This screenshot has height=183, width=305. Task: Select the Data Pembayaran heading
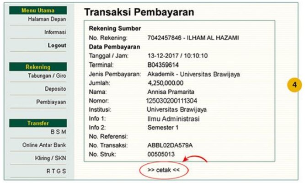click(x=114, y=47)
